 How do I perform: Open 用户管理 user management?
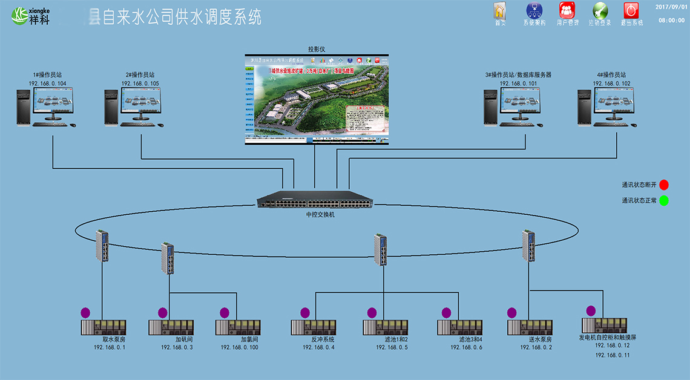click(x=567, y=11)
